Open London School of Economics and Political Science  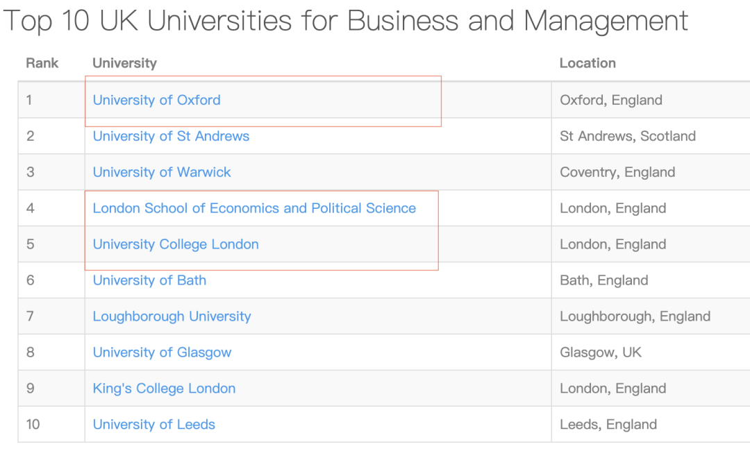(254, 208)
